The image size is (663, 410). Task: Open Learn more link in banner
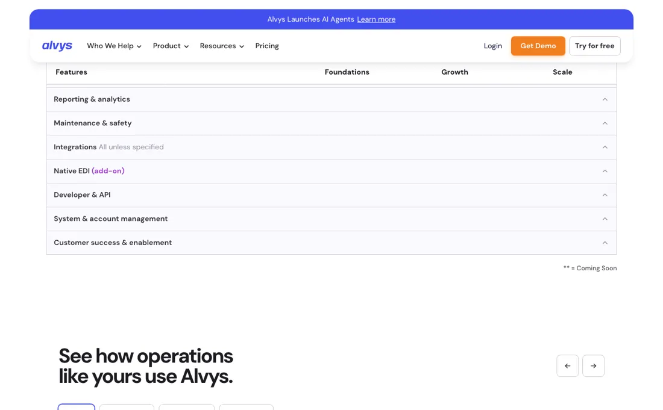[x=376, y=19]
